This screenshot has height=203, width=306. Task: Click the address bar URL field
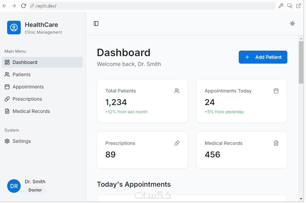(153, 6)
